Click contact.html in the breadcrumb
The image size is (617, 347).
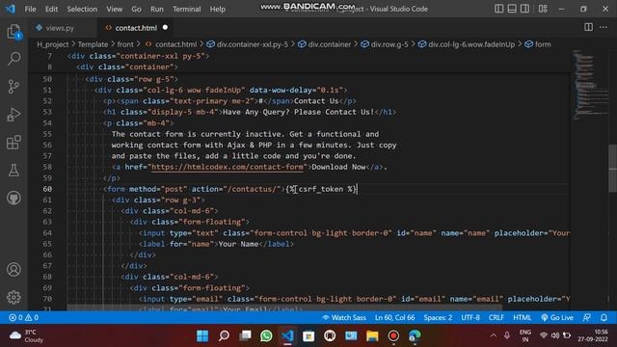point(175,44)
